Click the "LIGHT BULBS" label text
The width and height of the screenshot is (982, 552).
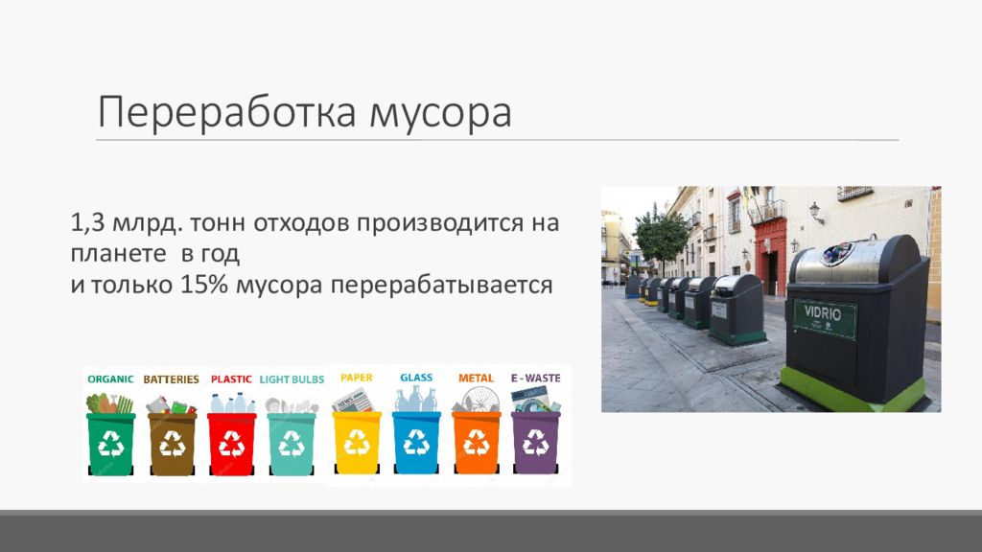(292, 379)
